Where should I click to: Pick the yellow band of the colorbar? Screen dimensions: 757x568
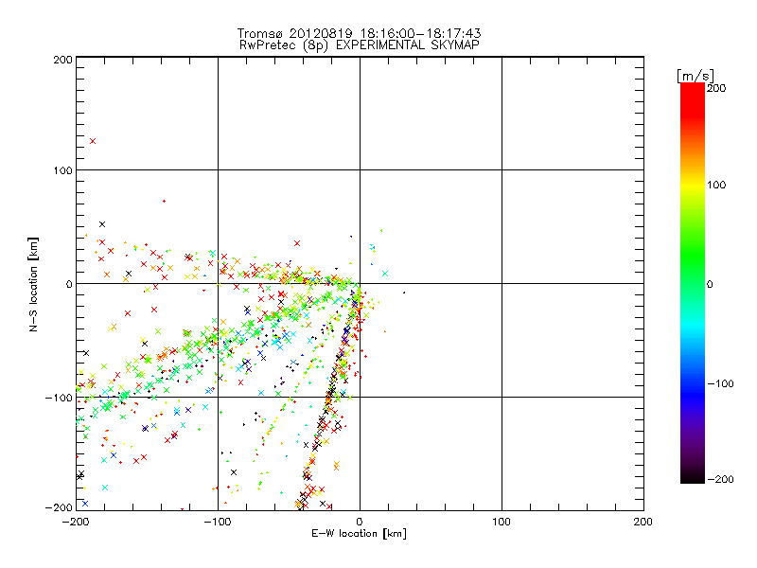click(x=693, y=185)
